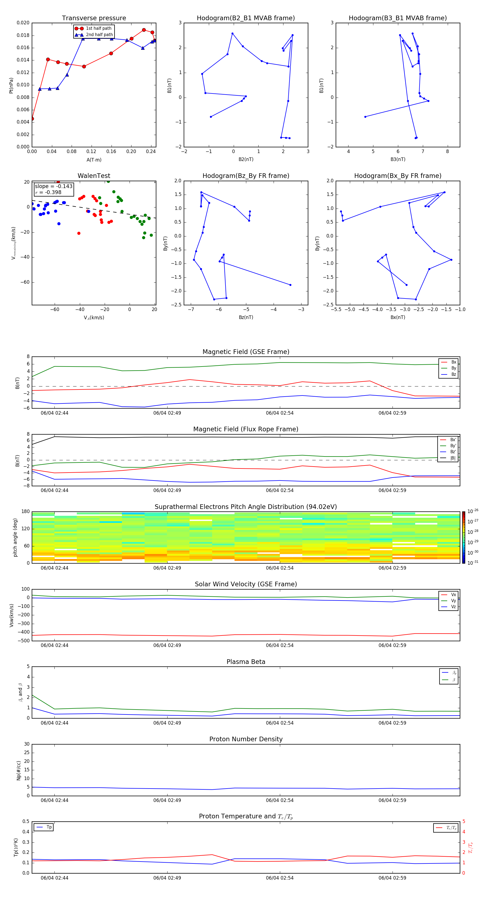This screenshot has width=492, height=902.
Task: Click 'Vsw(km/s)' axis label
Action: point(11,615)
